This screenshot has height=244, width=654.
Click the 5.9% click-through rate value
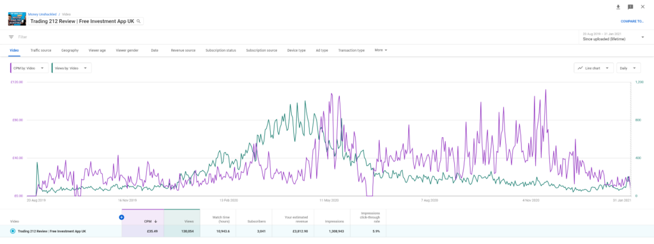tap(377, 231)
